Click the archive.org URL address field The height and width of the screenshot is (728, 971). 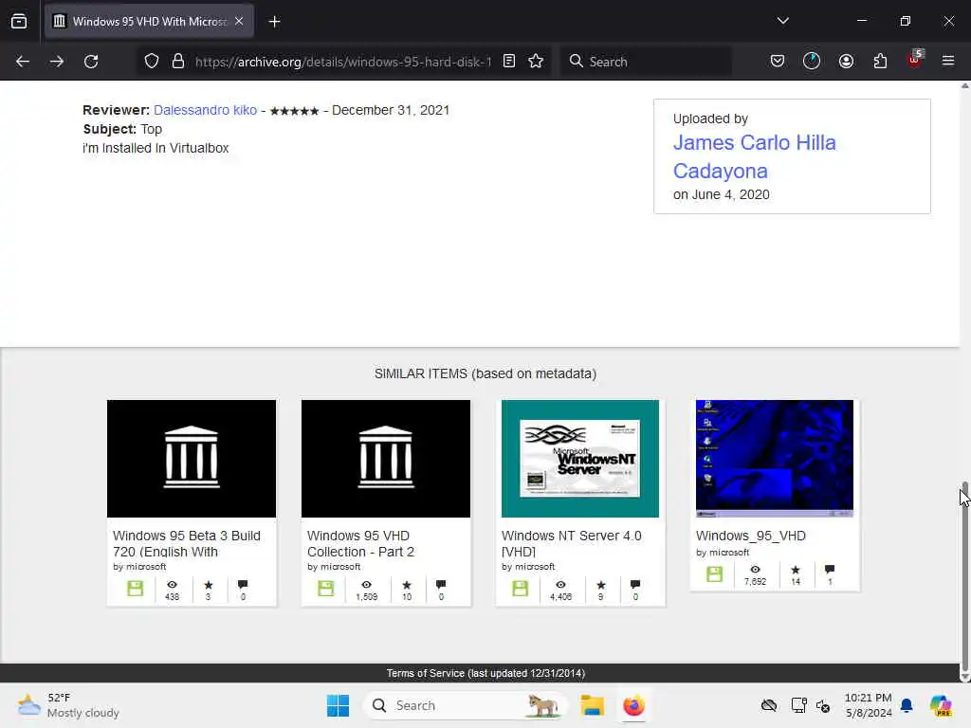[343, 62]
